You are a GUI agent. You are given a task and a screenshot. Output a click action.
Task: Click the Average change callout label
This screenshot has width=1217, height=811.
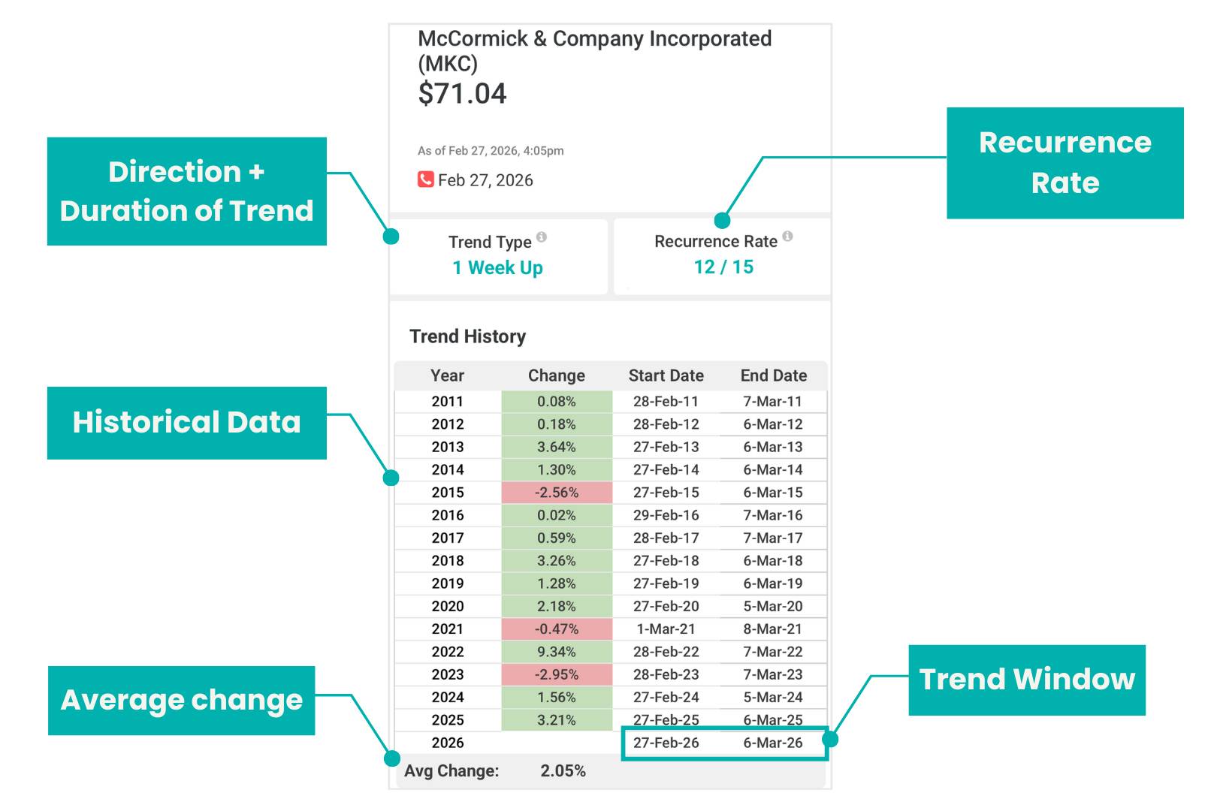(181, 700)
